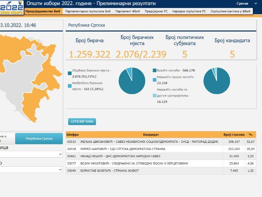
Task: Open the Парламент ФБиХ tab
Action: coord(127,12)
